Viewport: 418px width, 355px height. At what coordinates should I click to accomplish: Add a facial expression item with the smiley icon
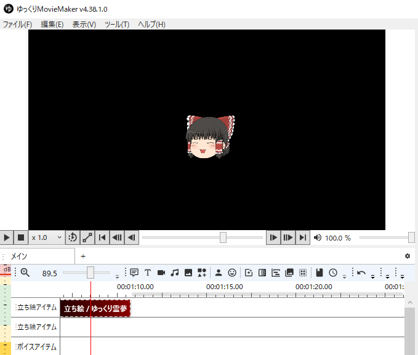pyautogui.click(x=232, y=273)
